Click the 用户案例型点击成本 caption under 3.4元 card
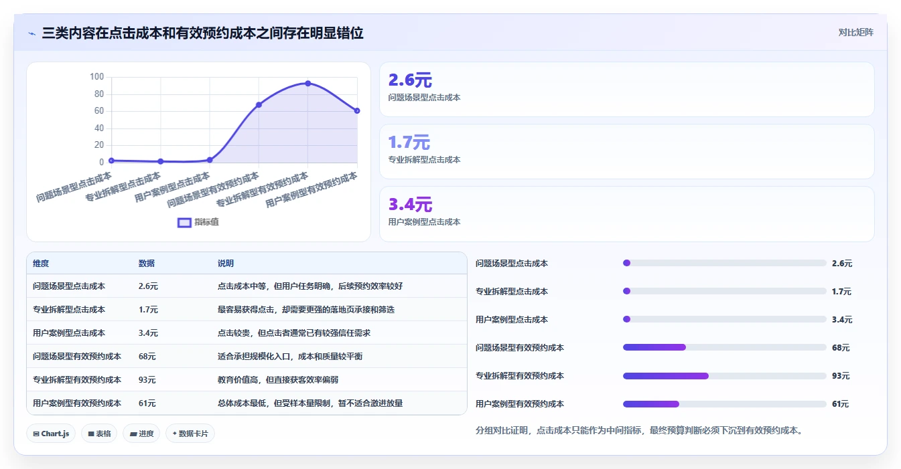Screen dimensions: 901x469 click(x=425, y=222)
